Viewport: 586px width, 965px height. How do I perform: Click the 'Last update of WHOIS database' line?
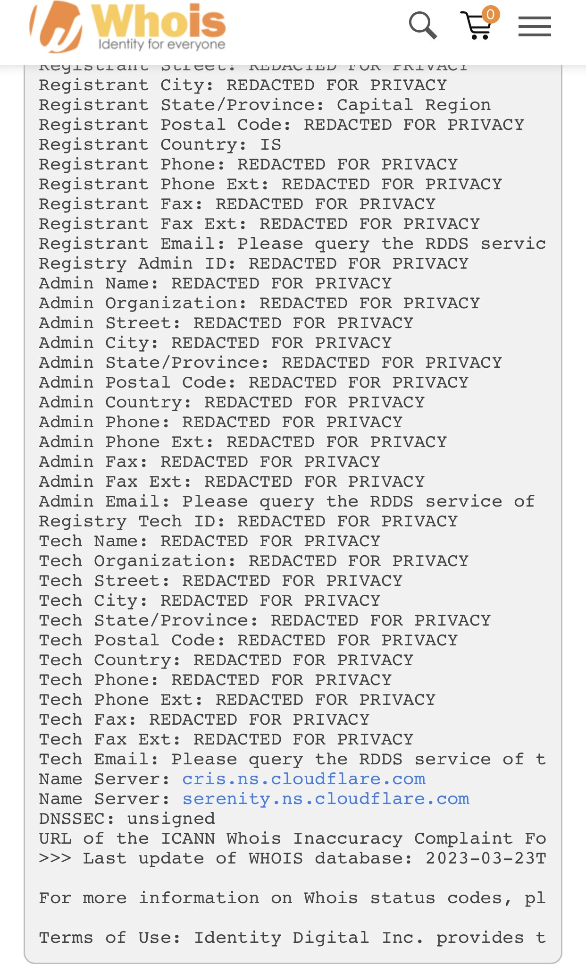click(x=292, y=858)
